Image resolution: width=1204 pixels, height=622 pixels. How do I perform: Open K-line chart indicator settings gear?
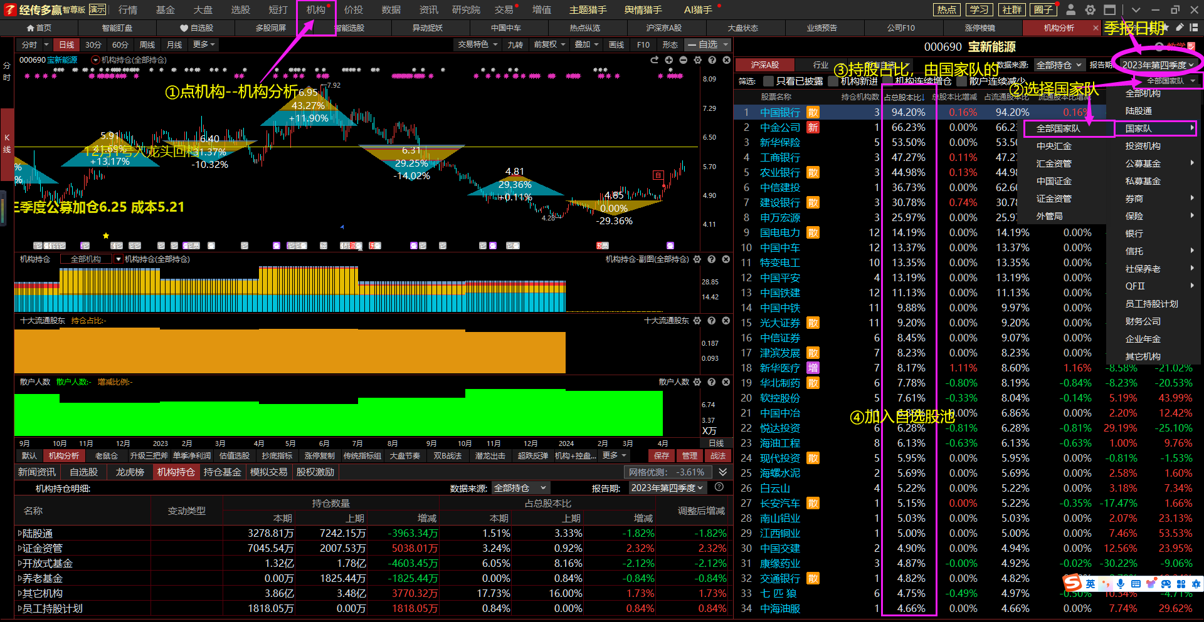point(698,60)
